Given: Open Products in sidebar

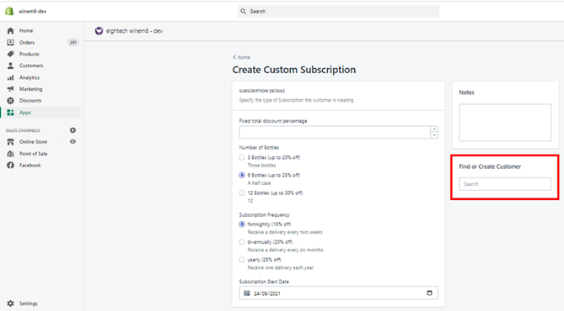Looking at the screenshot, I should point(30,54).
